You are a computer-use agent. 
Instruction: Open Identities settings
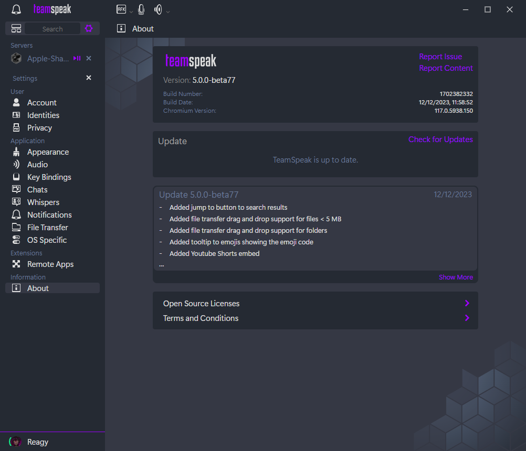click(52, 115)
